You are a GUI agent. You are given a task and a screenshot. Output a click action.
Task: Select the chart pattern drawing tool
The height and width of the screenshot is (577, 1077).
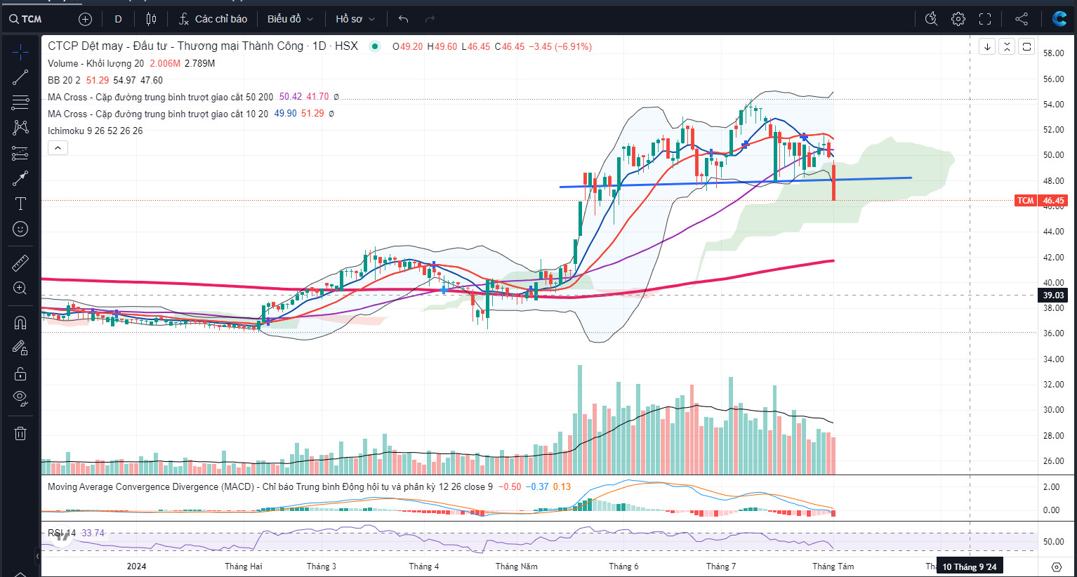pos(20,127)
